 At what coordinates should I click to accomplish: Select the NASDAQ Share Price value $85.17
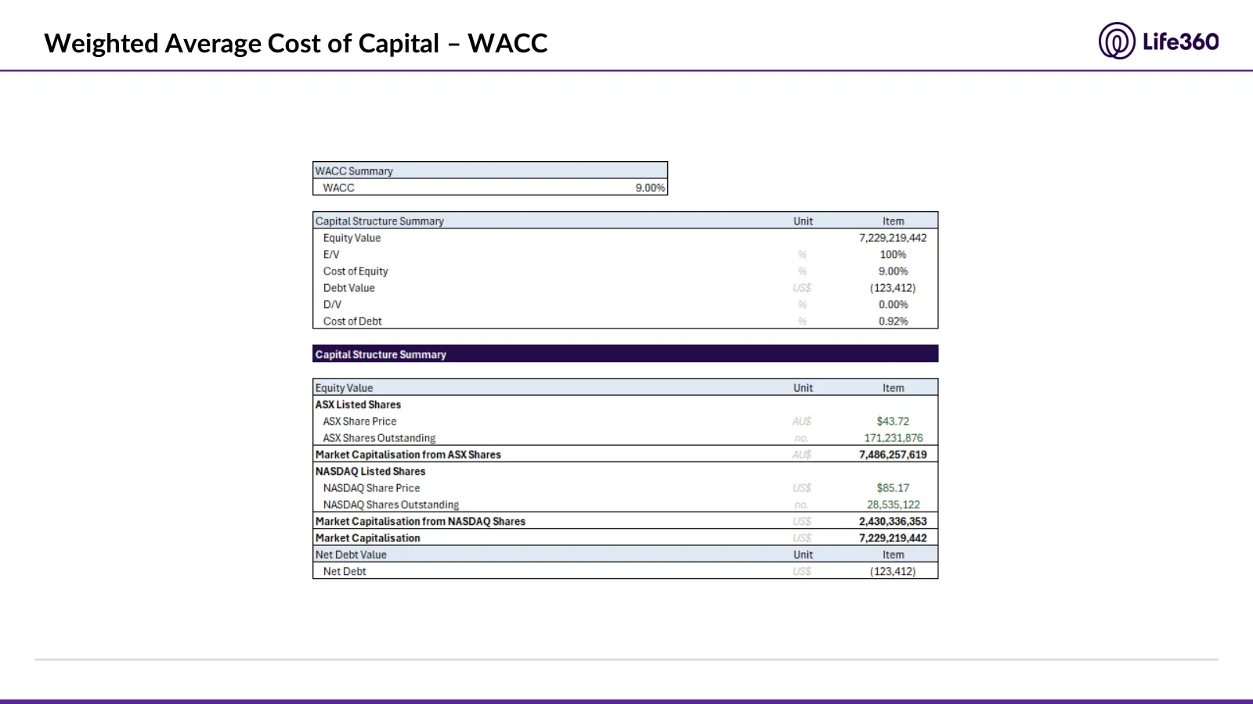pyautogui.click(x=893, y=487)
